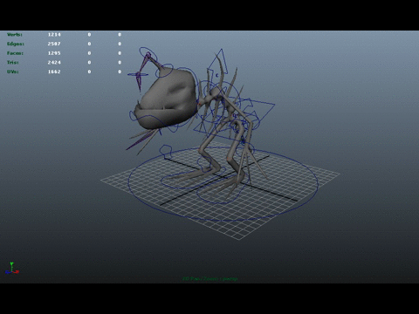This screenshot has width=419, height=314.
Task: Select the jaw control curve beside the mouth
Action: coord(134,116)
